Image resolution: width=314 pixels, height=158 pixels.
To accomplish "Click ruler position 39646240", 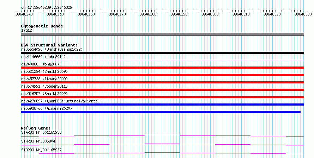I will point(24,14).
